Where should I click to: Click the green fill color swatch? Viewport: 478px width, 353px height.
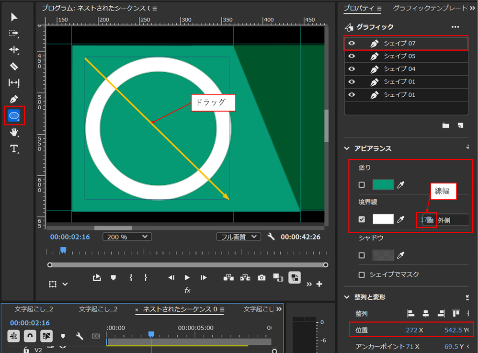click(x=383, y=185)
